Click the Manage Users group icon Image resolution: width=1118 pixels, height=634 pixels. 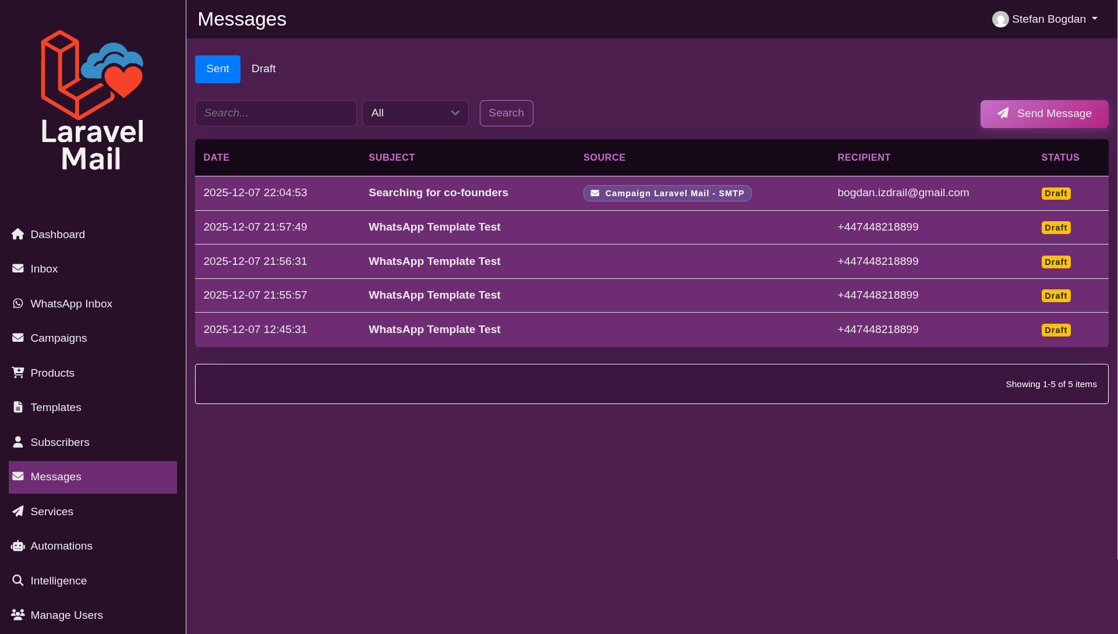tap(18, 615)
